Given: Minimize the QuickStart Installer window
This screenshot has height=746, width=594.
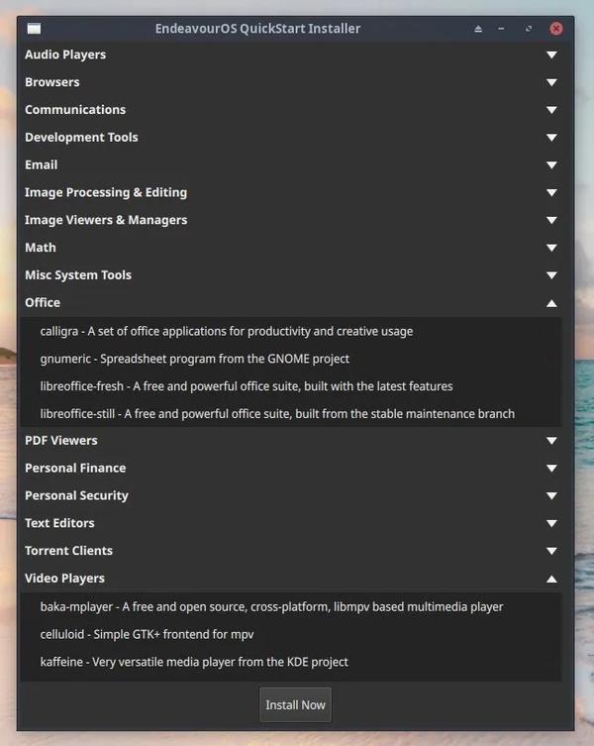Looking at the screenshot, I should pos(504,29).
